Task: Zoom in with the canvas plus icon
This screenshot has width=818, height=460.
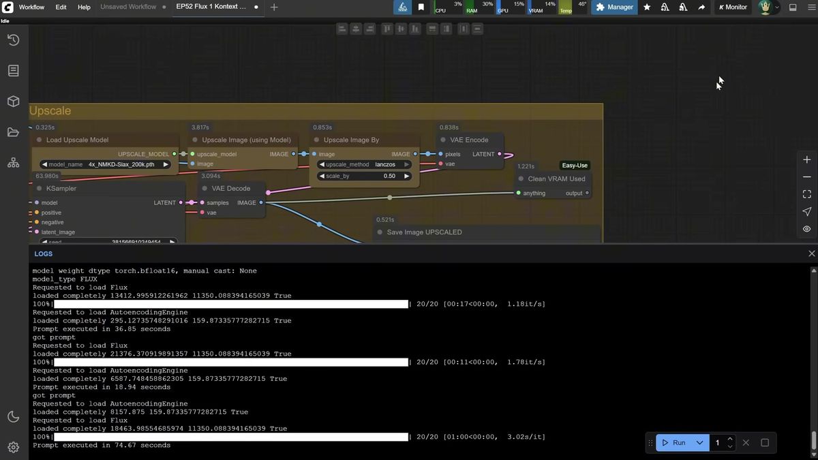Action: tap(807, 159)
